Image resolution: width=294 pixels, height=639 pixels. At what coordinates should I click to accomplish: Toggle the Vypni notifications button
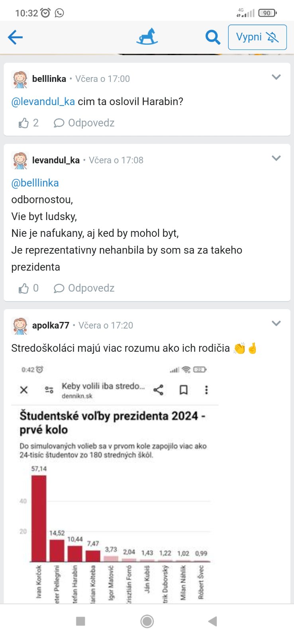[257, 37]
